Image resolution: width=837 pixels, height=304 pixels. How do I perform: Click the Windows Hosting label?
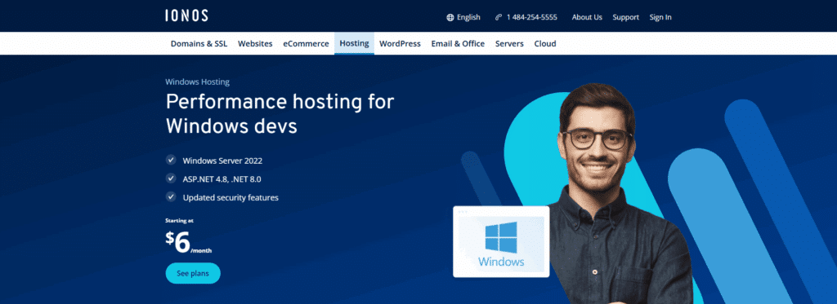coord(198,82)
